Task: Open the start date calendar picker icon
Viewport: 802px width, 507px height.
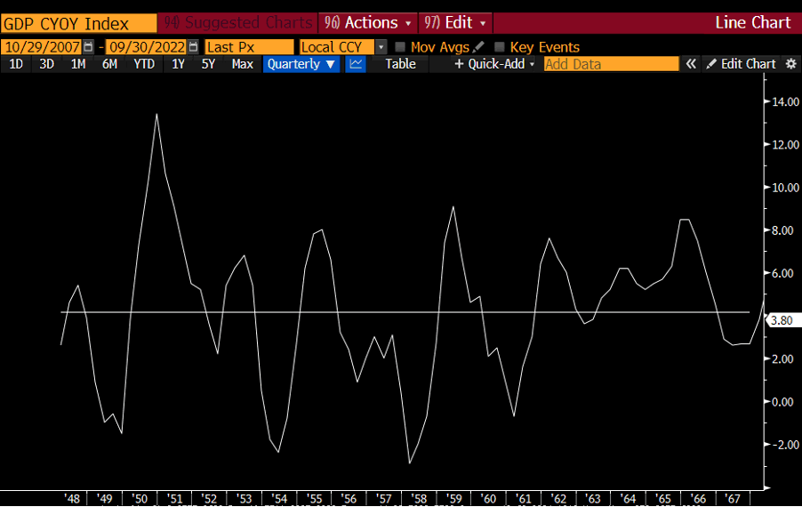Action: point(88,47)
